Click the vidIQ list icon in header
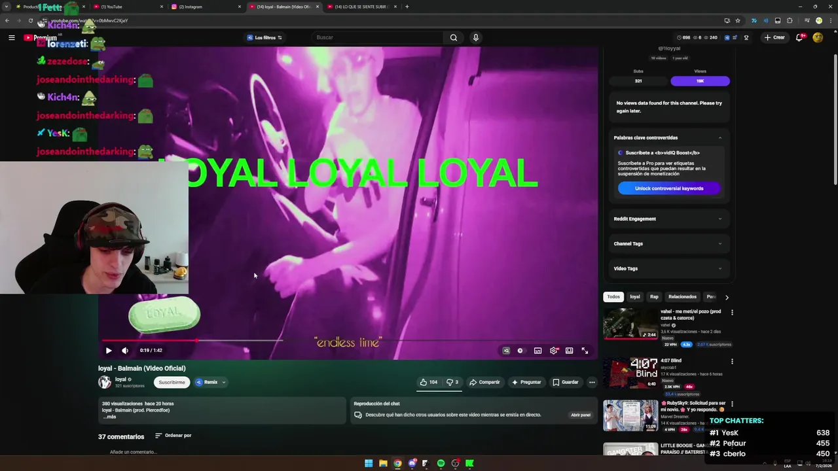Image resolution: width=838 pixels, height=471 pixels. pyautogui.click(x=735, y=37)
